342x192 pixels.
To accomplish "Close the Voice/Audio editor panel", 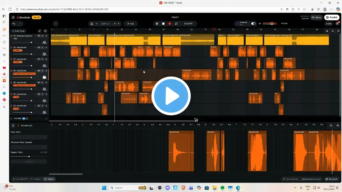I will [13, 125].
